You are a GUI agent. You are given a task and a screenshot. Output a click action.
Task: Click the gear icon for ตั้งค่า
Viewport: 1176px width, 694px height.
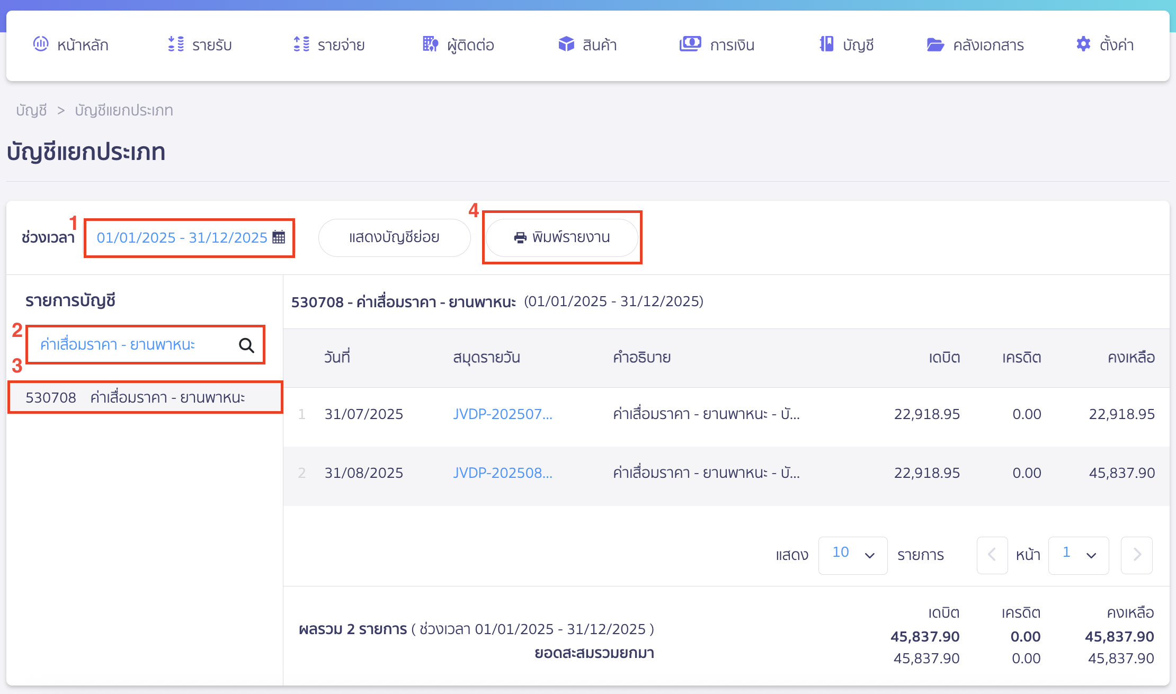point(1083,44)
